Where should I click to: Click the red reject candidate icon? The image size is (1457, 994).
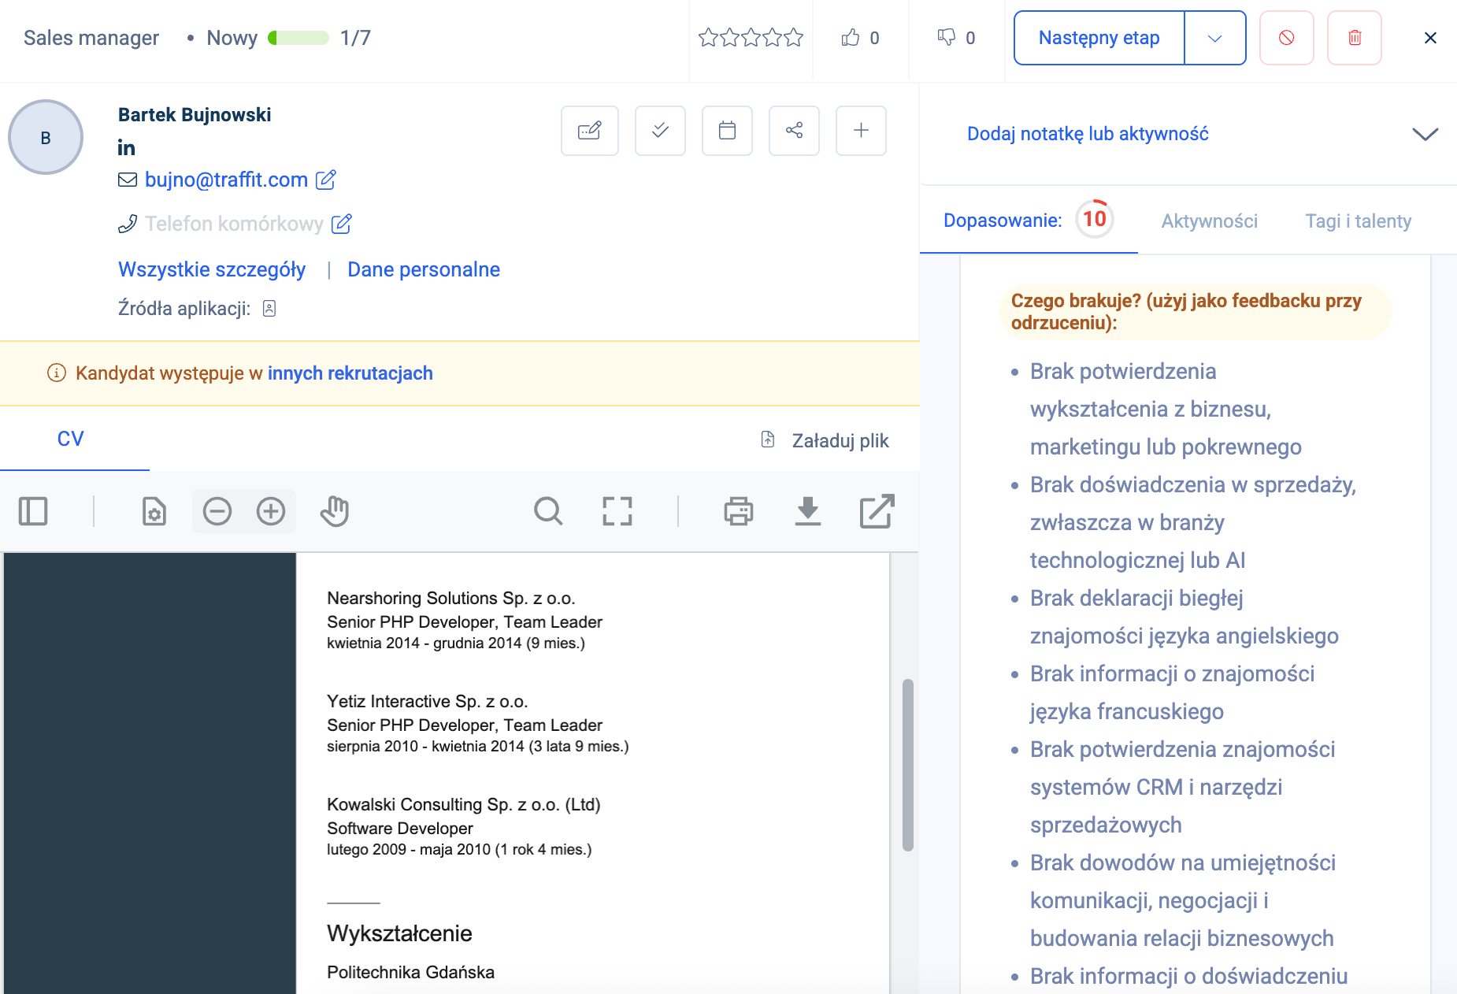click(1286, 38)
